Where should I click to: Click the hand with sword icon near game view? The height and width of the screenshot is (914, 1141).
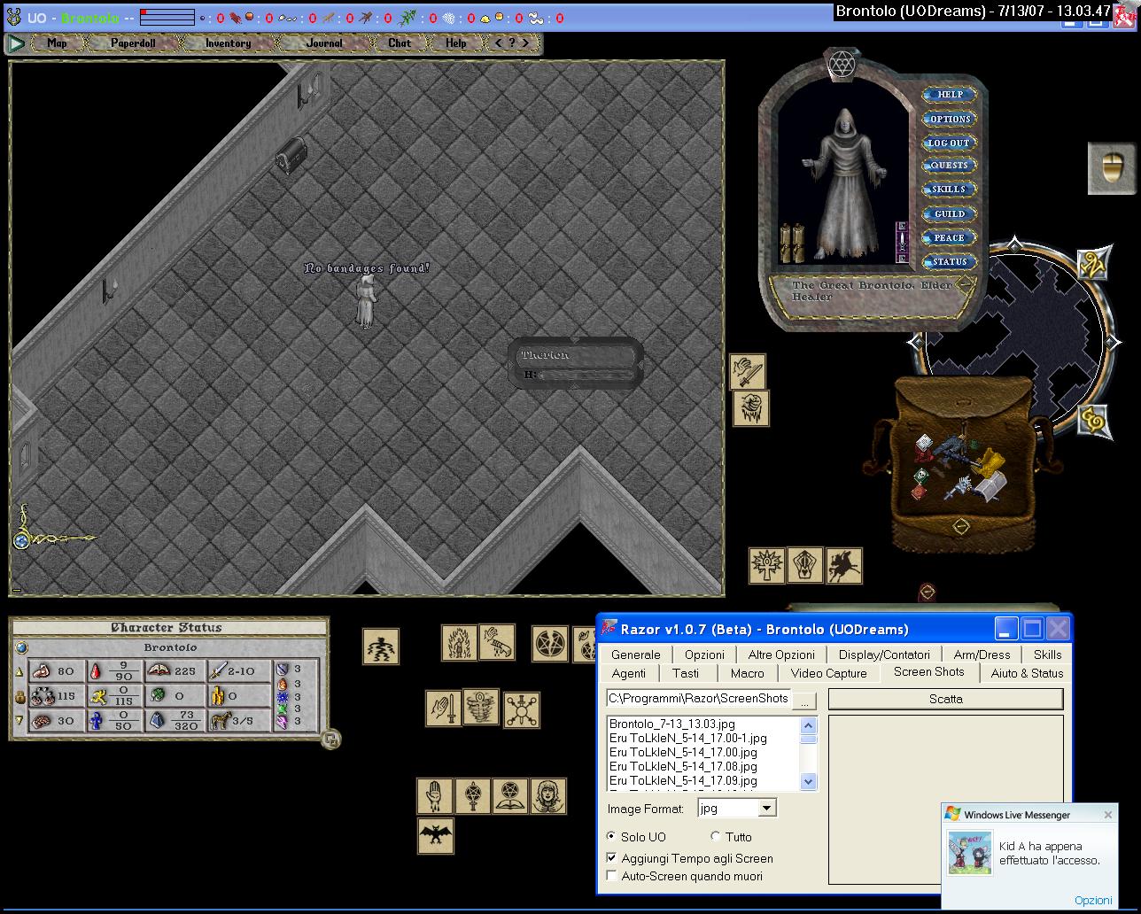click(x=748, y=372)
